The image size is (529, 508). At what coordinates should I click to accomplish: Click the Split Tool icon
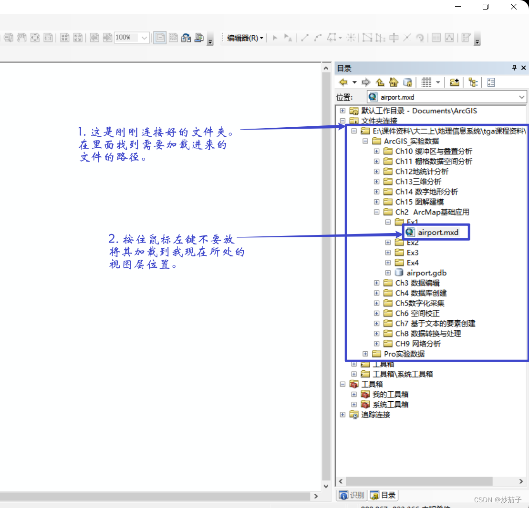click(407, 38)
